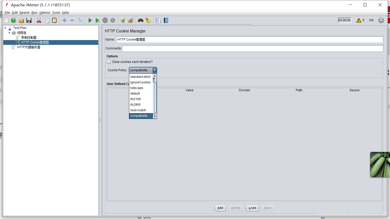Click the Value column header
The height and width of the screenshot is (219, 390).
tap(189, 90)
